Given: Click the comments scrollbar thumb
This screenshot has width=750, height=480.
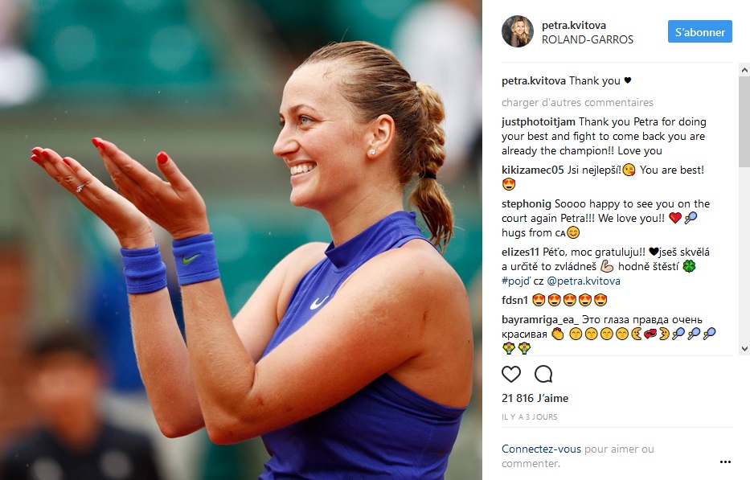Looking at the screenshot, I should tap(744, 121).
